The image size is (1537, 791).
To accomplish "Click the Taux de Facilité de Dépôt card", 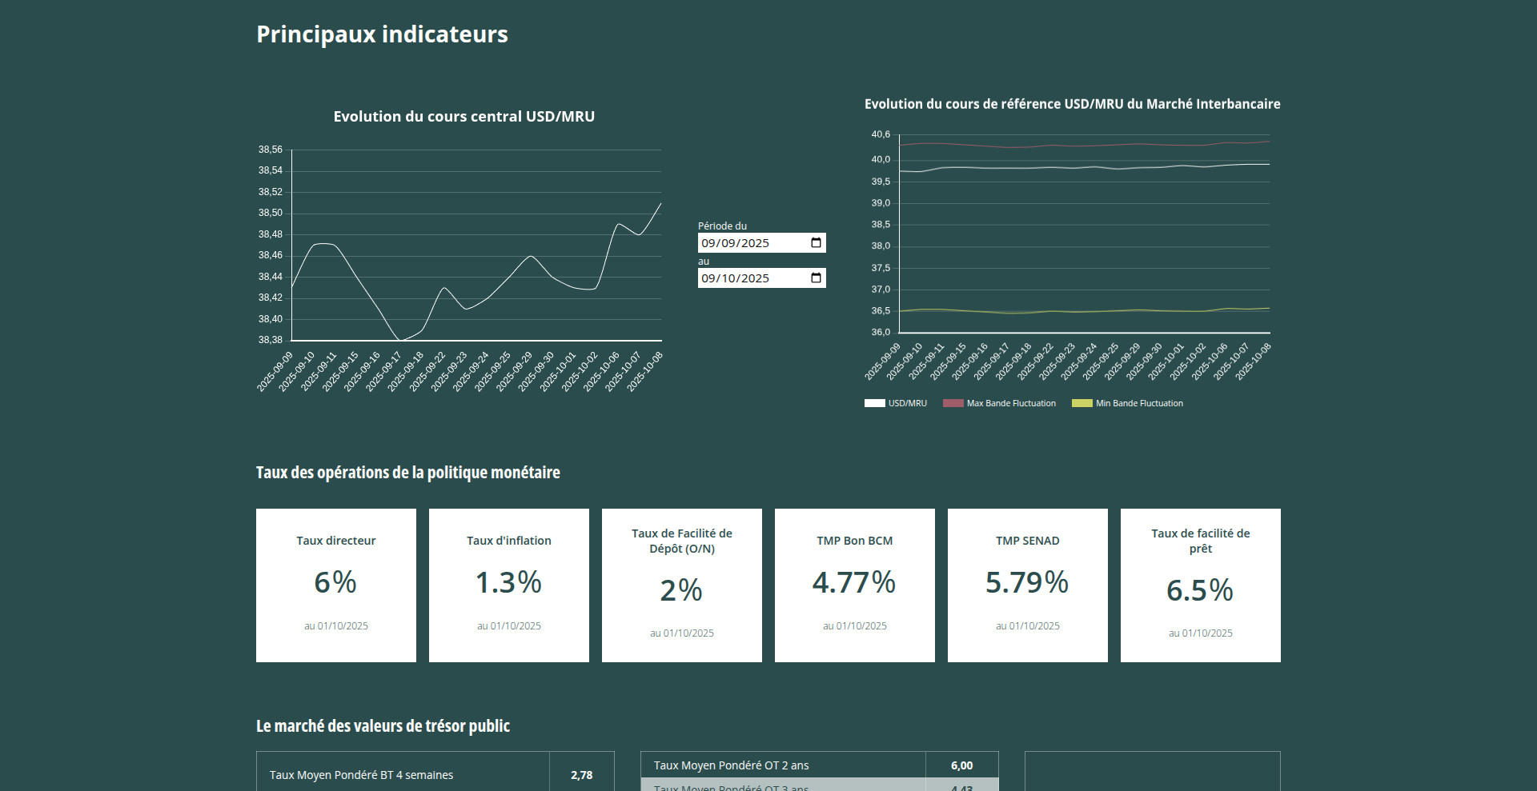I will (682, 585).
